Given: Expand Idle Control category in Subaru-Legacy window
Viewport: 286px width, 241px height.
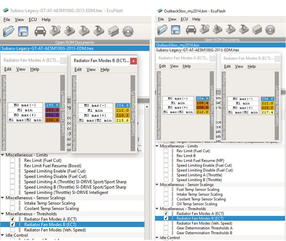Looking at the screenshot, I should click(x=3, y=235).
